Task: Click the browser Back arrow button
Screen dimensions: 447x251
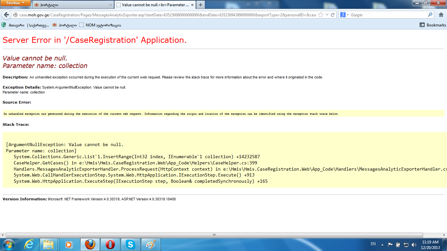Action: (x=7, y=15)
